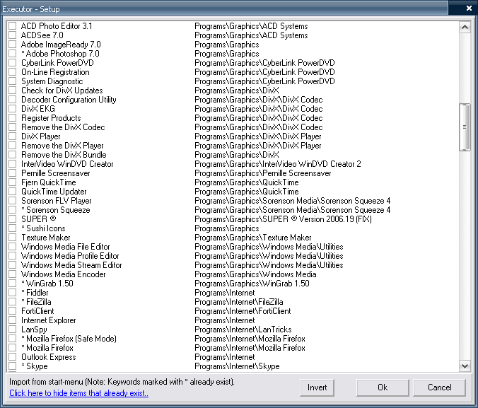The image size is (478, 408).
Task: Select the Check for DivX Updates entry
Action: (x=62, y=91)
